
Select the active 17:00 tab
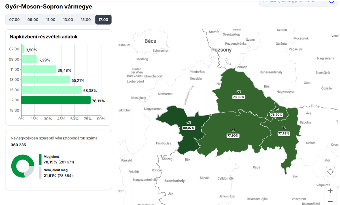[x=103, y=19]
